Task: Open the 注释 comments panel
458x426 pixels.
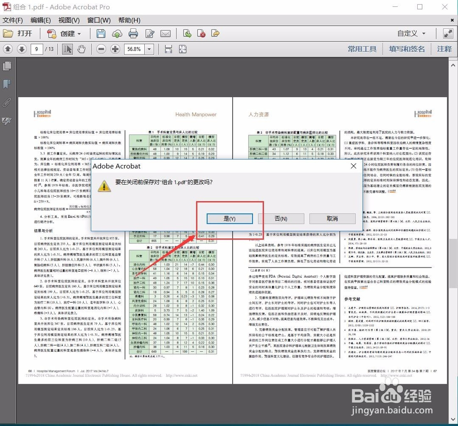Action: pos(444,49)
